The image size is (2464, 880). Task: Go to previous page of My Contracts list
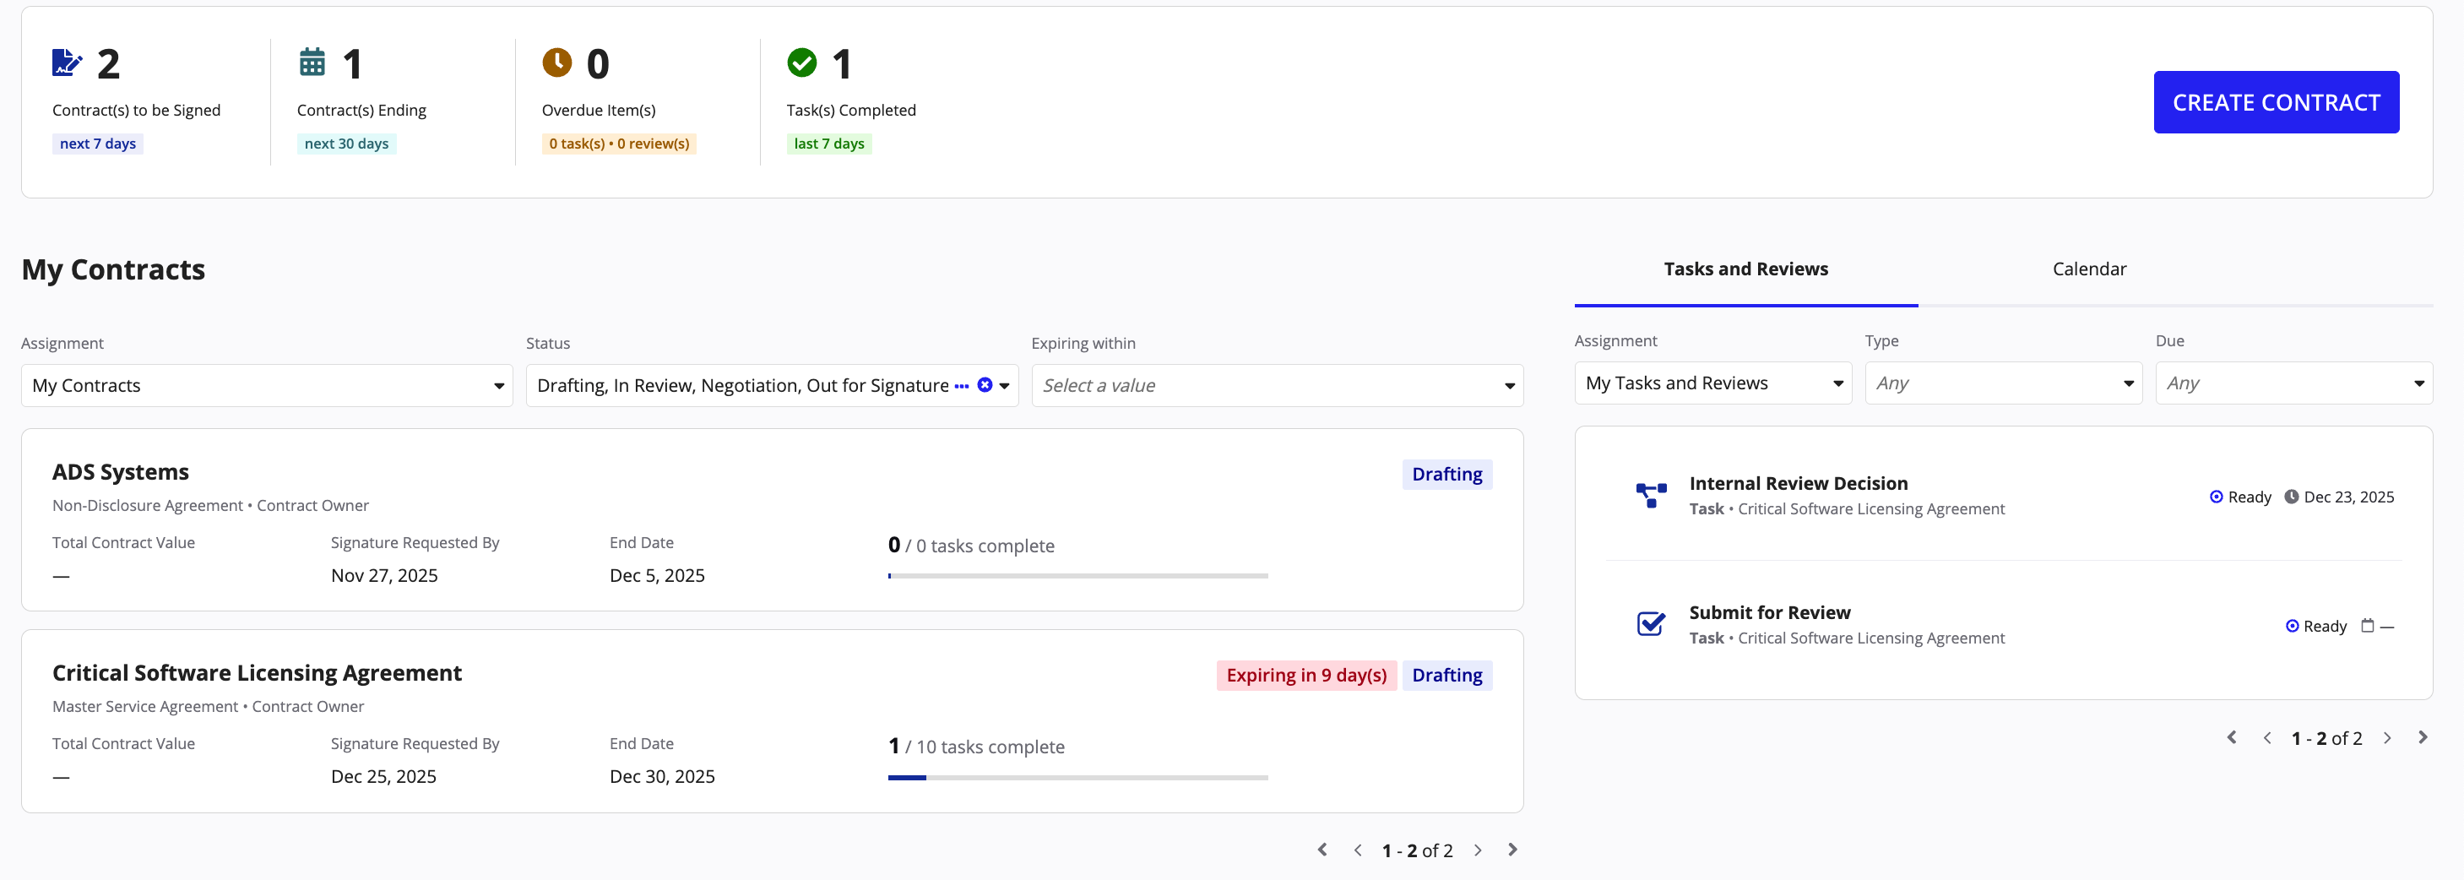coord(1357,850)
